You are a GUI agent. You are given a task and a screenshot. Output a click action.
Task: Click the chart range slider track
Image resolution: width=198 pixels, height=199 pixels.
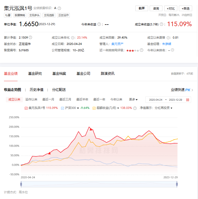pyautogui.click(x=99, y=184)
